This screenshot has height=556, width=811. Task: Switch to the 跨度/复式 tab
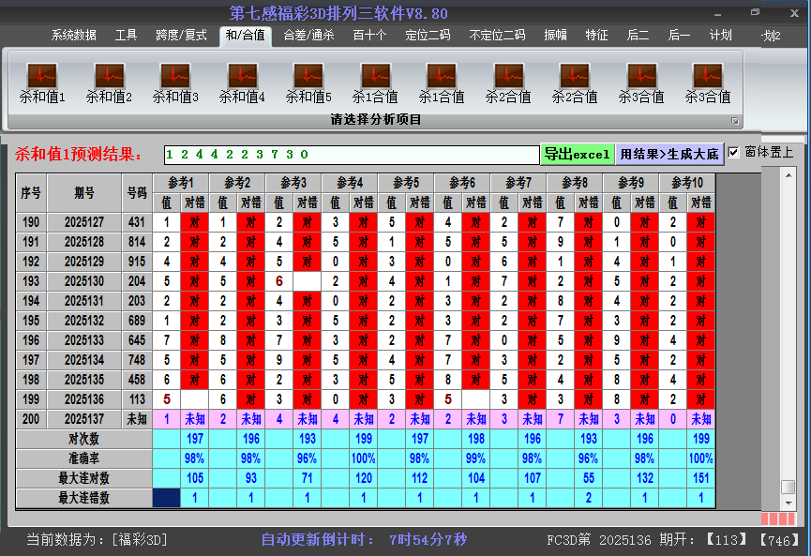click(181, 36)
